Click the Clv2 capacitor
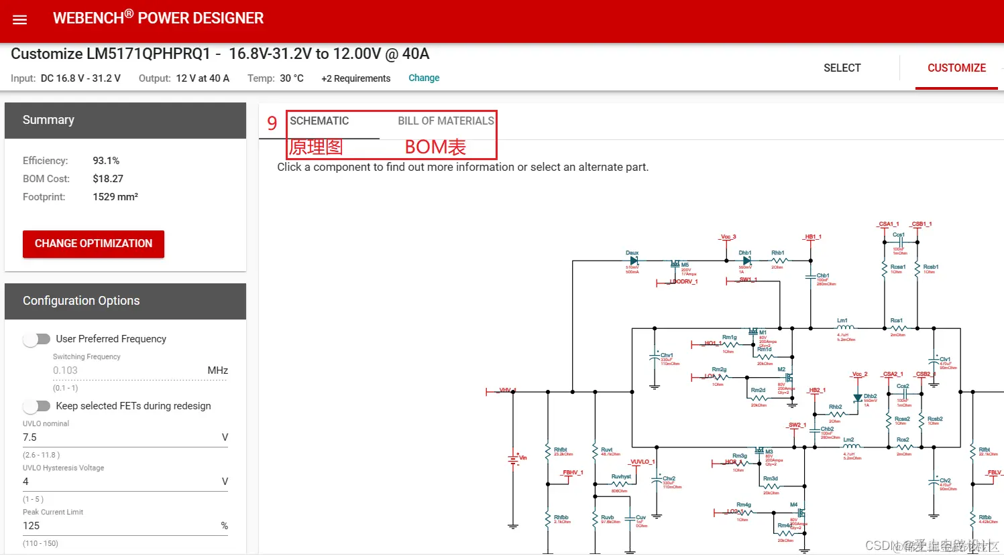The height and width of the screenshot is (558, 1004). 934,482
